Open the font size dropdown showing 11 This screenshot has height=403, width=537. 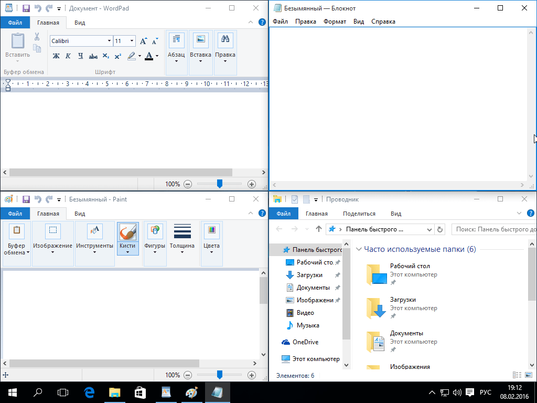[x=131, y=41]
